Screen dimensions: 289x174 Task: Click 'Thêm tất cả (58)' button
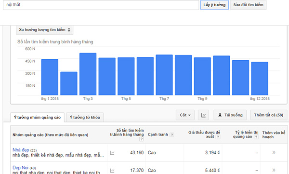tap(269, 115)
